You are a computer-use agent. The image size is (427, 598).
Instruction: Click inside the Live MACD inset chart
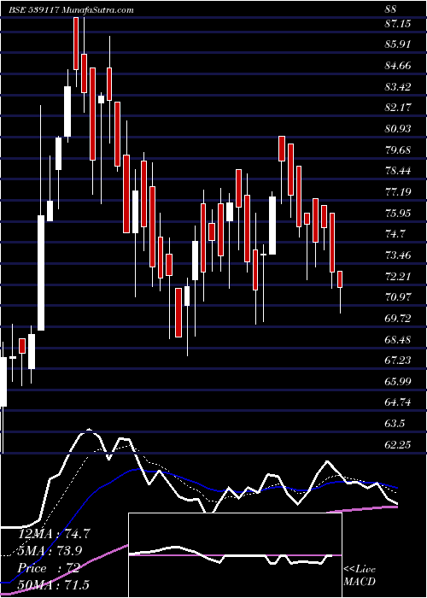click(235, 555)
